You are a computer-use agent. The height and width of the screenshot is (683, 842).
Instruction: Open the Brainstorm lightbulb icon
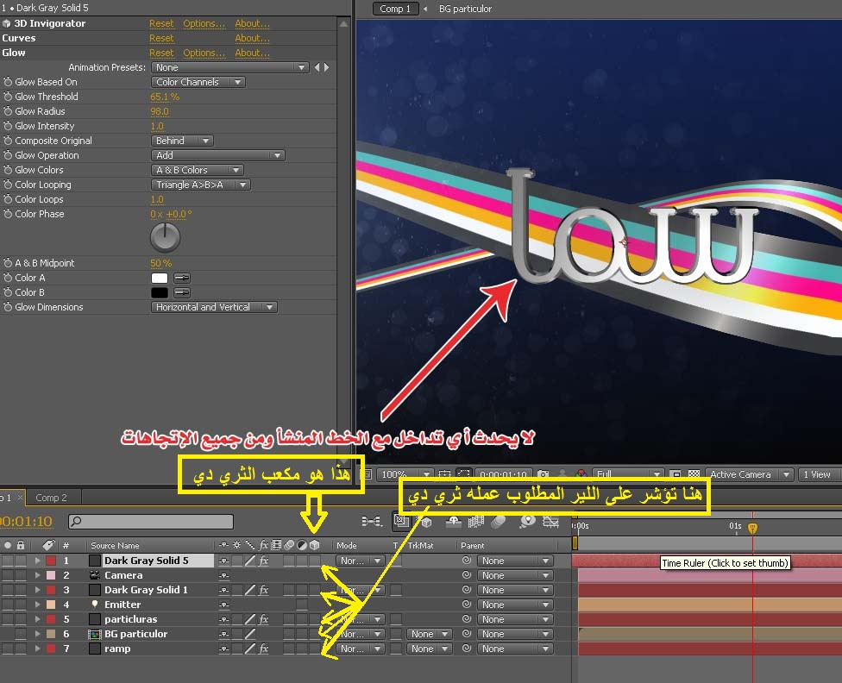click(527, 522)
